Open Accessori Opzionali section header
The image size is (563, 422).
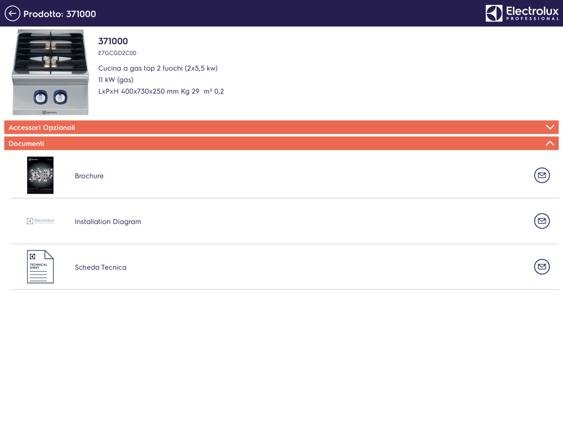(281, 127)
